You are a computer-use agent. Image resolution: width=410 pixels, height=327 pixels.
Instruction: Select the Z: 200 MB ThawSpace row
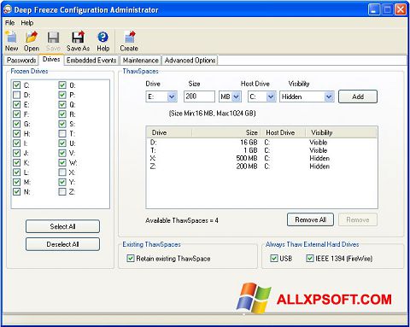(261, 166)
